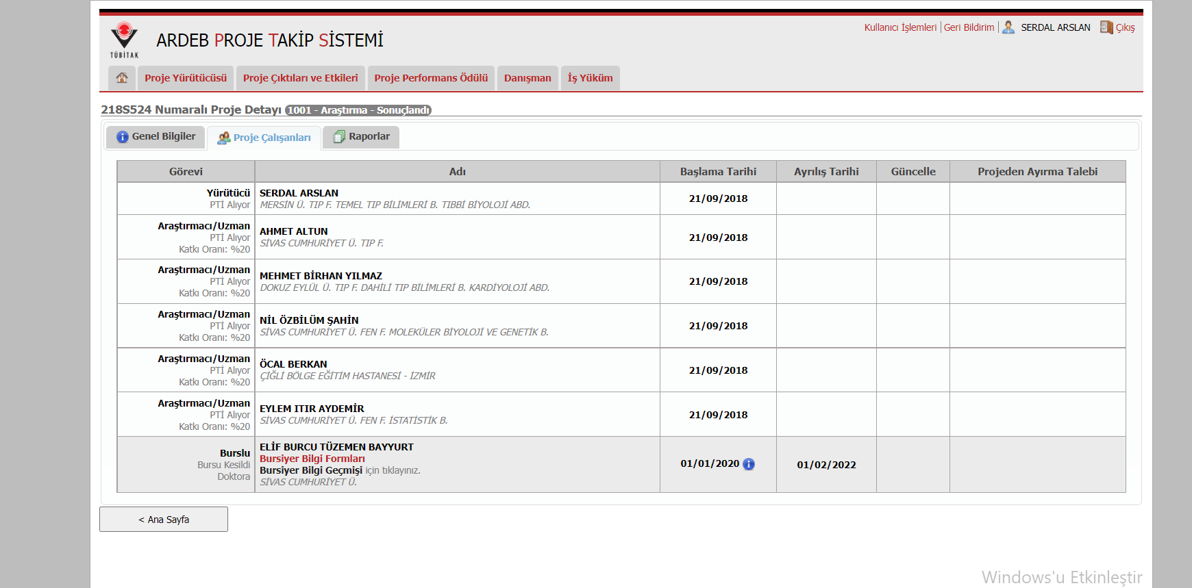
Task: Switch to the Raporlar tab
Action: 361,137
